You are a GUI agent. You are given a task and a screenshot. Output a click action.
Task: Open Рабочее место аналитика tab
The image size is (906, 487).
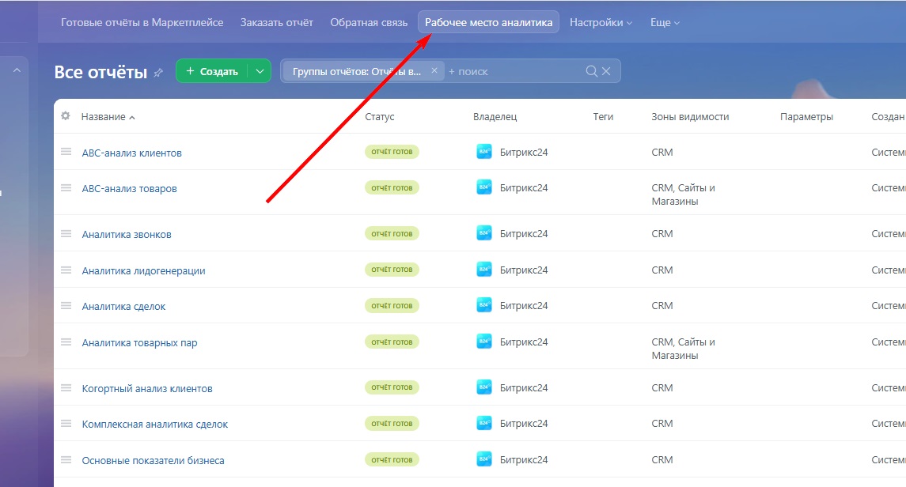[x=488, y=23]
